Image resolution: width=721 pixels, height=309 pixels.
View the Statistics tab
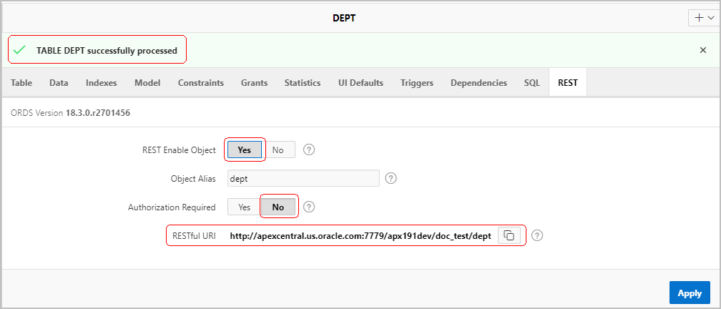coord(302,83)
